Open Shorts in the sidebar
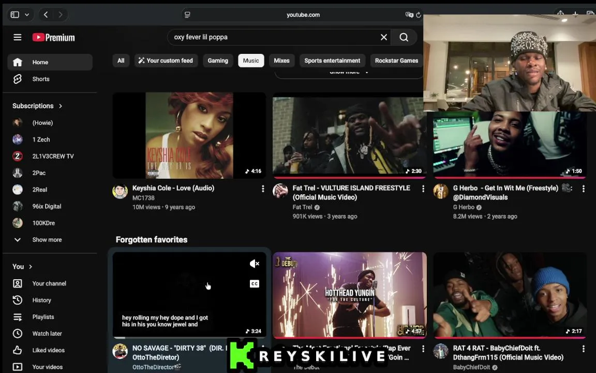Viewport: 596px width, 373px height. click(x=50, y=79)
